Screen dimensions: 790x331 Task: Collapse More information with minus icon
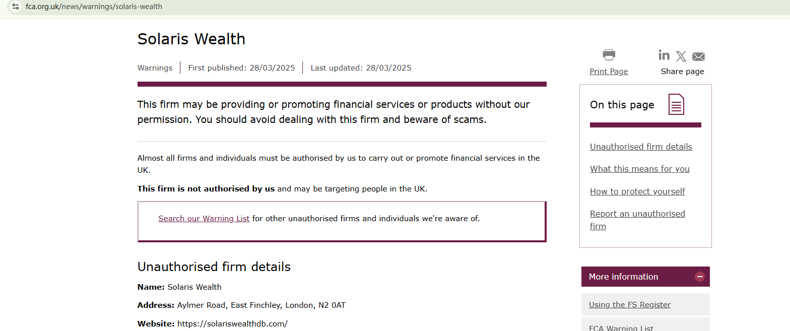point(699,277)
